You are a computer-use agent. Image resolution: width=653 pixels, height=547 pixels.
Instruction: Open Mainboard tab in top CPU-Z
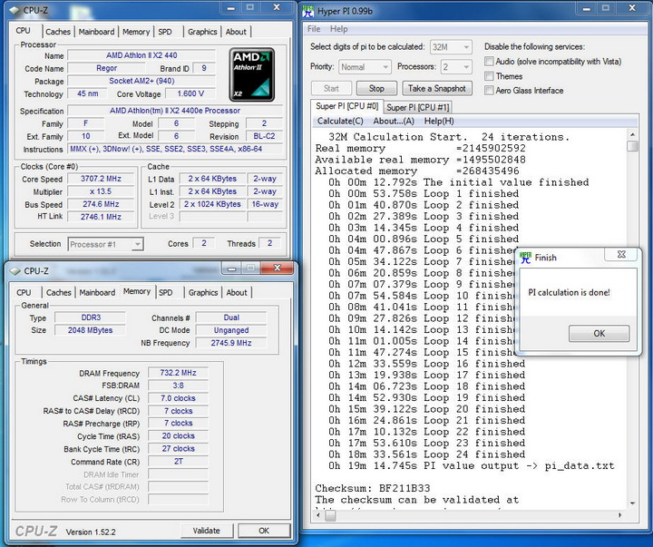pos(96,32)
